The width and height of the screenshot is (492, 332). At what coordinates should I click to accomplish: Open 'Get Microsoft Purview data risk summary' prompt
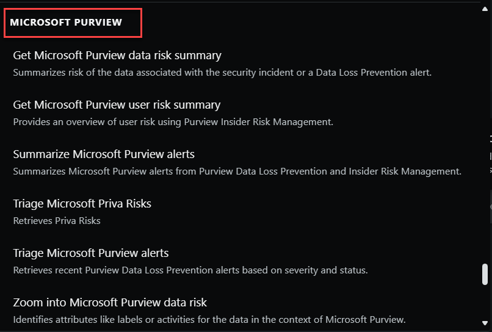pyautogui.click(x=117, y=55)
